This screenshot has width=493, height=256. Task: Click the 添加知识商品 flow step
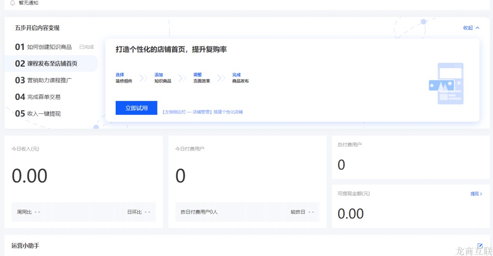pyautogui.click(x=162, y=77)
